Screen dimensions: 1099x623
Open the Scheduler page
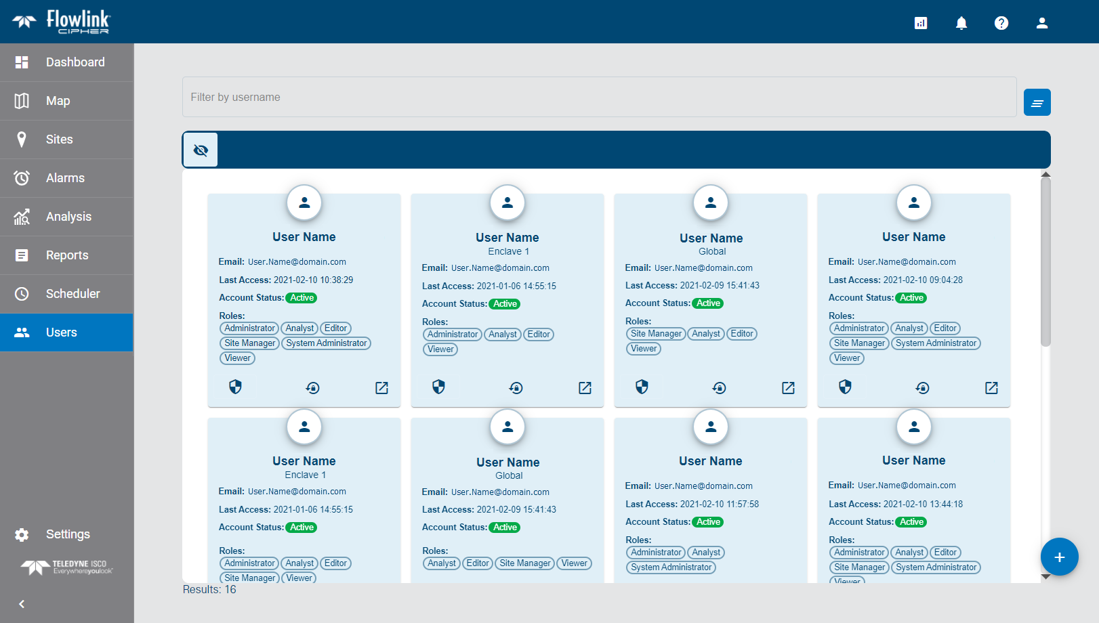tap(66, 294)
